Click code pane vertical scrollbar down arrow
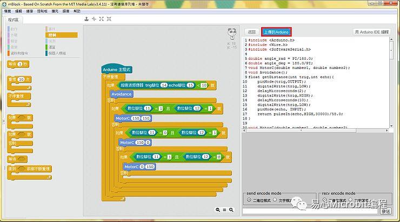The image size is (400, 222). tap(391, 126)
